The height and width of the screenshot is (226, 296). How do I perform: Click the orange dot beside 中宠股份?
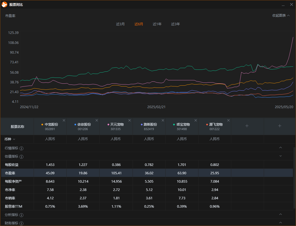[42, 125]
